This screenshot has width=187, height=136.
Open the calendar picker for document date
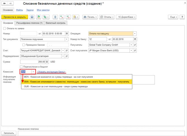67,33
